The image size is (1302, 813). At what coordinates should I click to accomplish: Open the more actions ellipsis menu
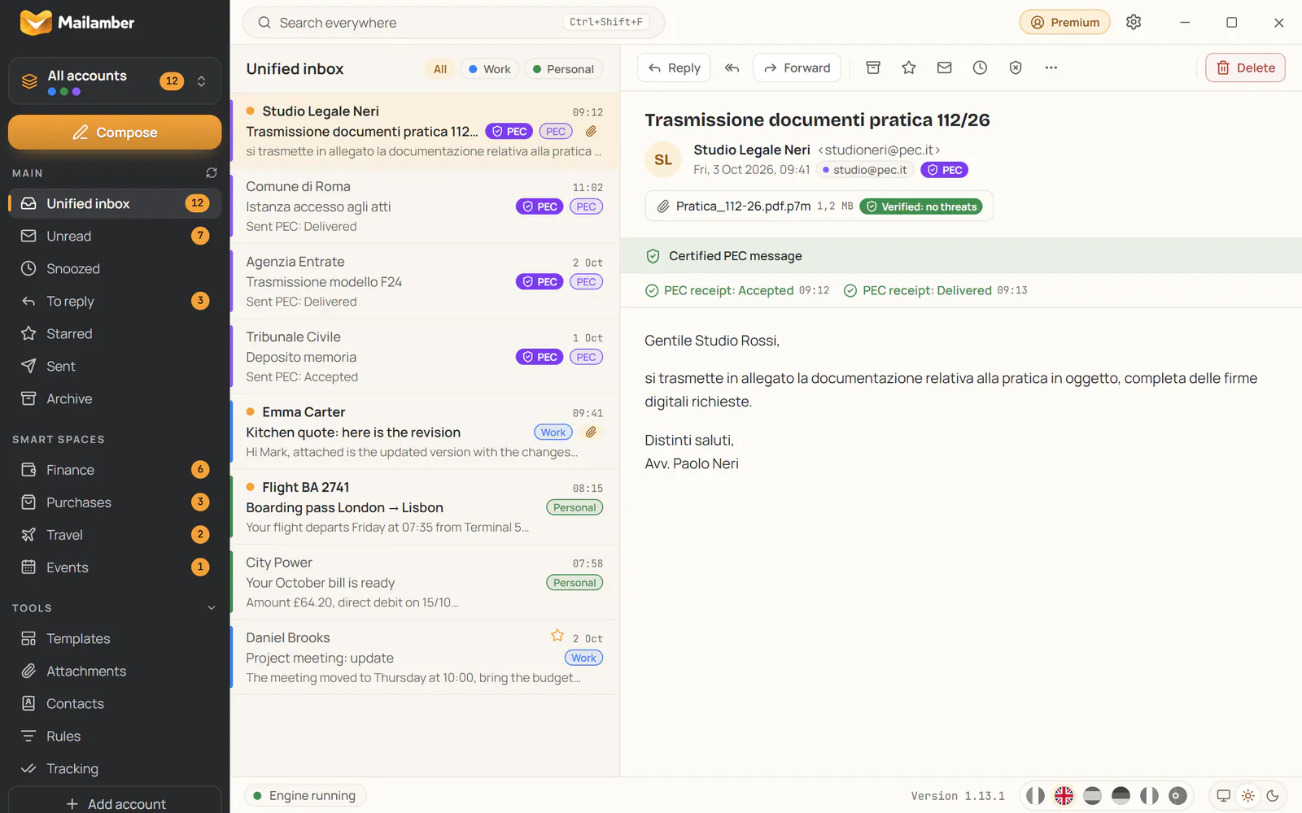1051,68
